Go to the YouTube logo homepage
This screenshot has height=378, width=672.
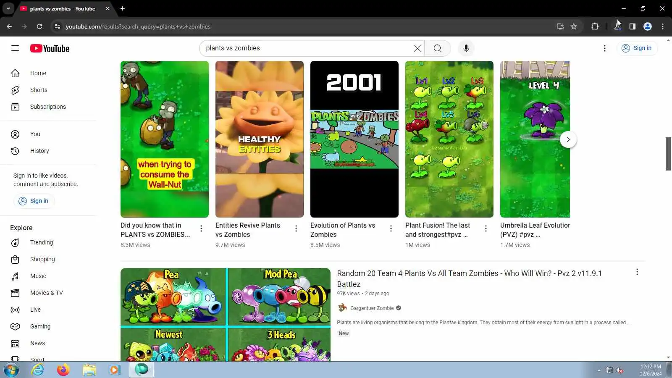[x=50, y=48]
